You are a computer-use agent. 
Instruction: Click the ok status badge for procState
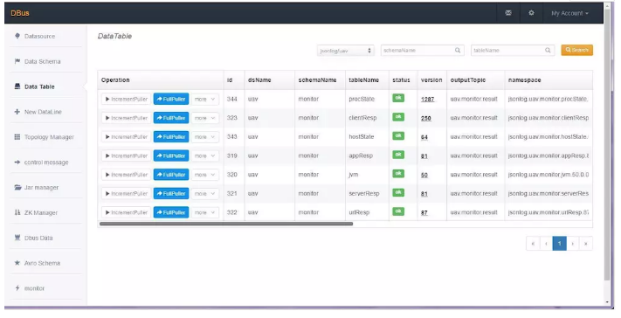tap(398, 98)
